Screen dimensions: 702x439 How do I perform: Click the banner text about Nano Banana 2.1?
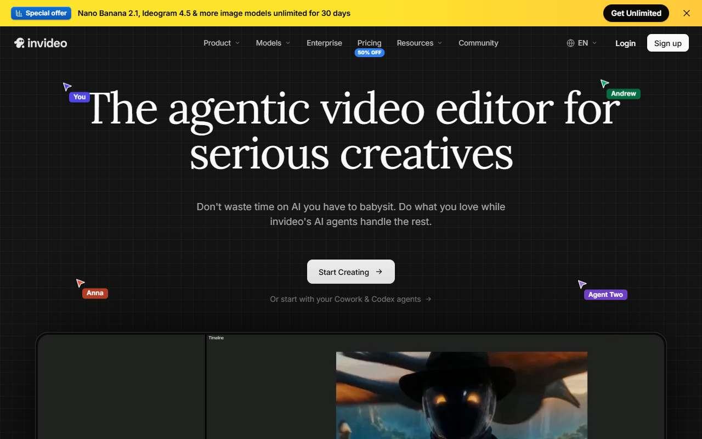click(x=214, y=13)
